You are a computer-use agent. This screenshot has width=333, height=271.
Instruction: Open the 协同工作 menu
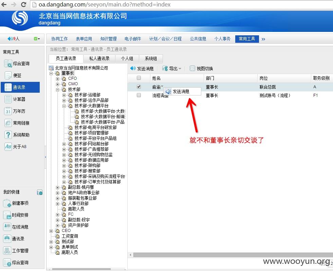(x=59, y=39)
